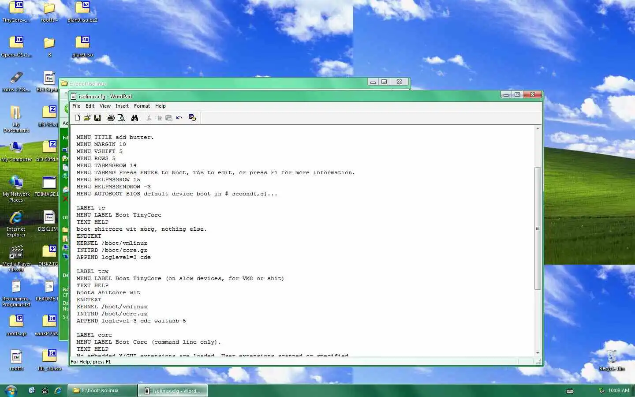Select the folder named B on desktop
This screenshot has width=635, height=397.
point(49,47)
